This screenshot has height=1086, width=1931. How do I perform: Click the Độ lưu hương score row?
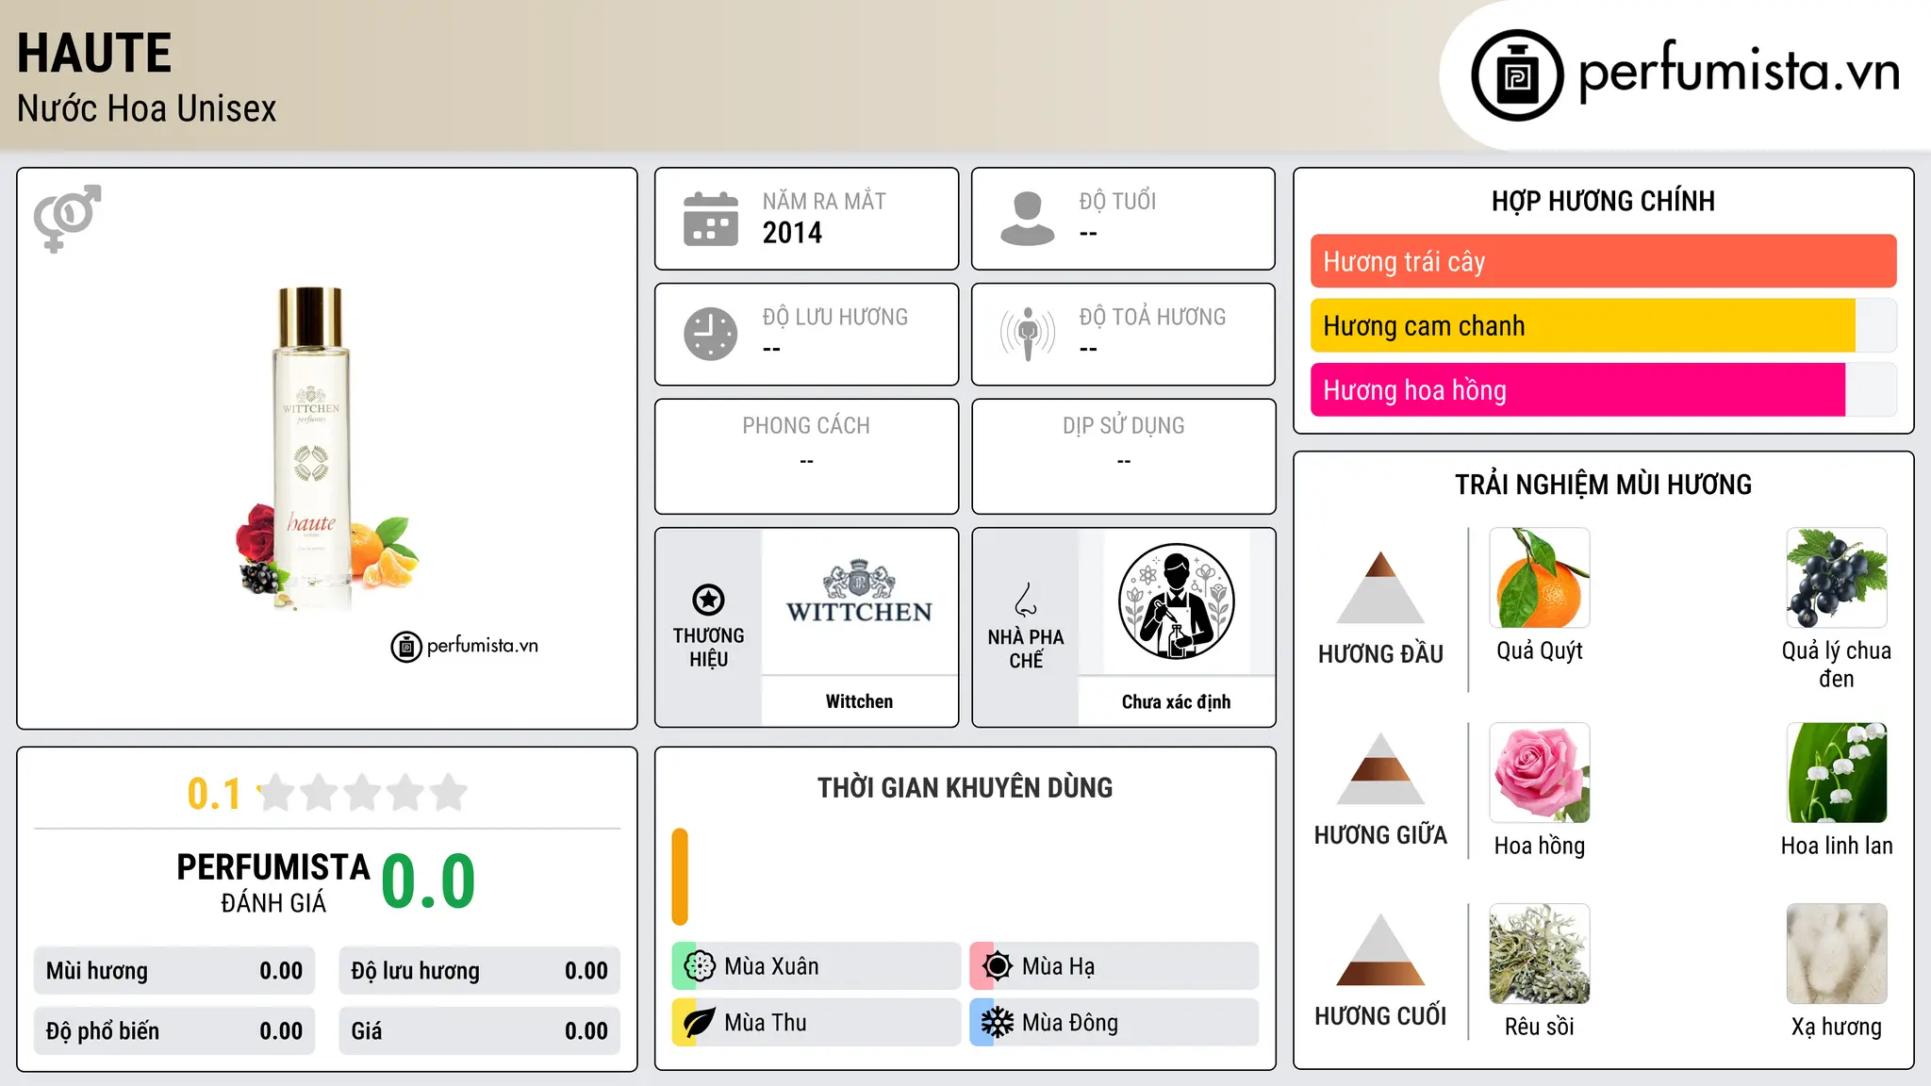point(479,971)
